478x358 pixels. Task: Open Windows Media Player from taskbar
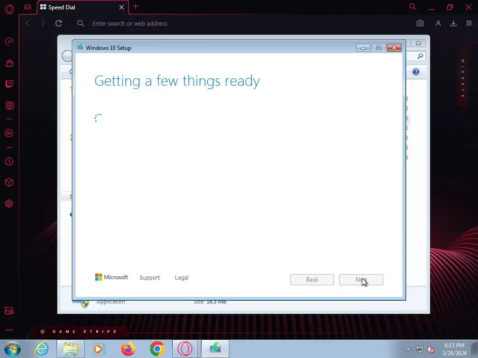coord(99,349)
